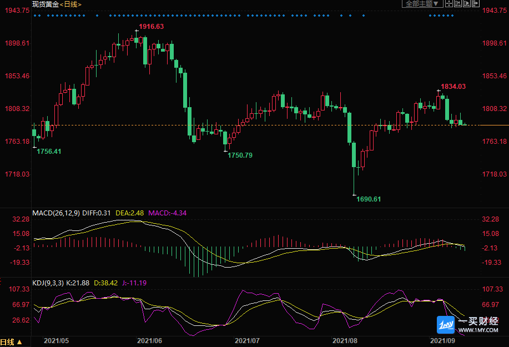The width and height of the screenshot is (509, 347).
Task: Open the 全部主题 theme dropdown
Action: 422,3
